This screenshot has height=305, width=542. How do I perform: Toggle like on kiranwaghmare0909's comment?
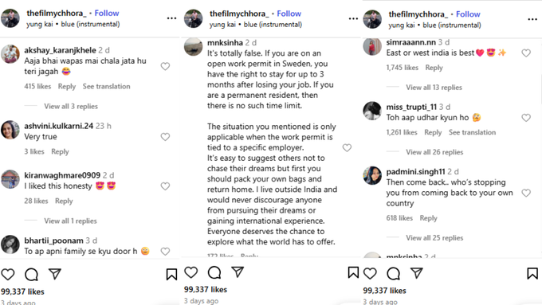point(165,186)
